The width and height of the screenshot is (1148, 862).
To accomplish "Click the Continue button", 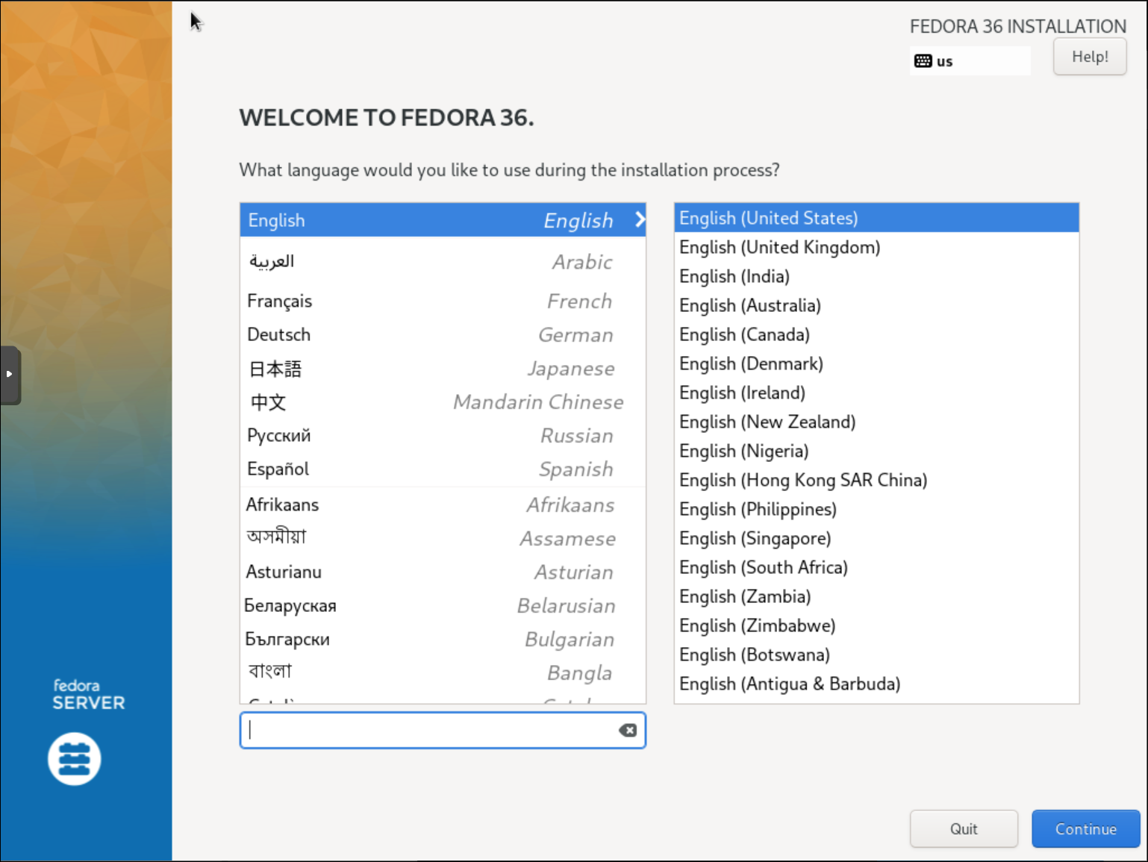I will pyautogui.click(x=1085, y=829).
